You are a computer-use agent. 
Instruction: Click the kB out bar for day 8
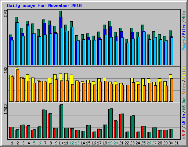coord(51,126)
